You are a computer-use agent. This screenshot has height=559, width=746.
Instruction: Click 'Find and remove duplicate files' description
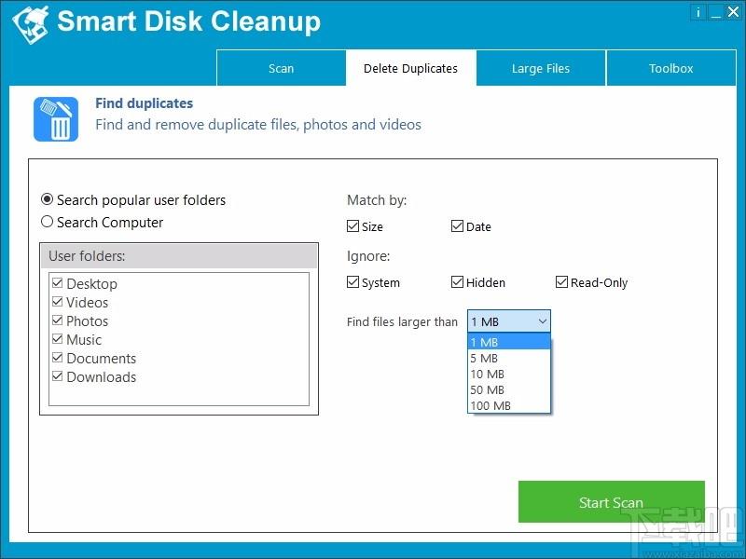tap(258, 125)
